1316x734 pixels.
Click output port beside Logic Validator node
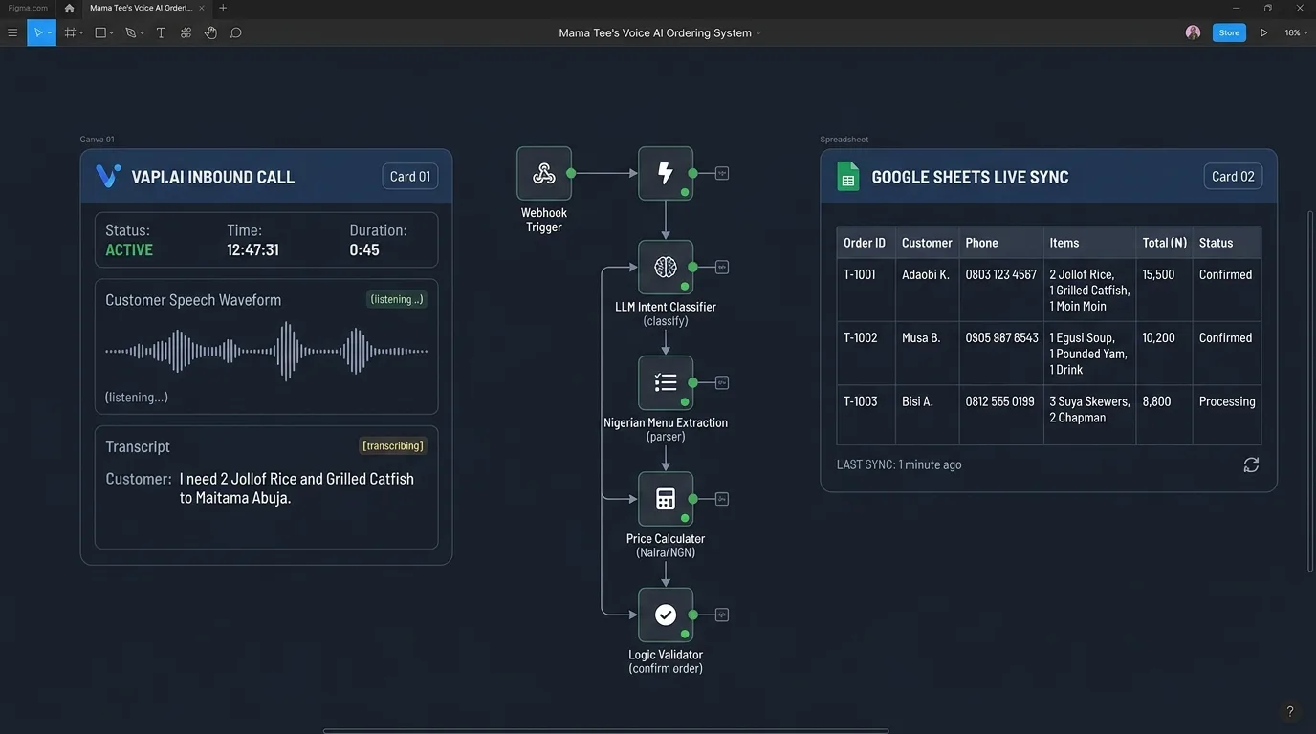(722, 615)
